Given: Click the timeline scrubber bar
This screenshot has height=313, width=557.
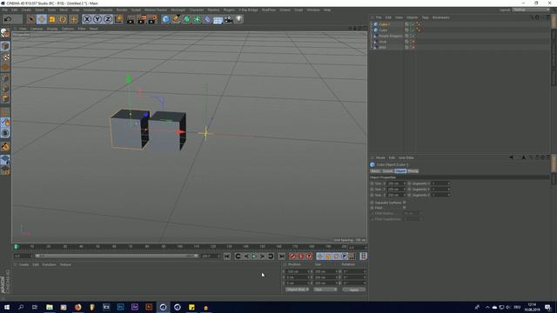Looking at the screenshot, I should [x=117, y=256].
